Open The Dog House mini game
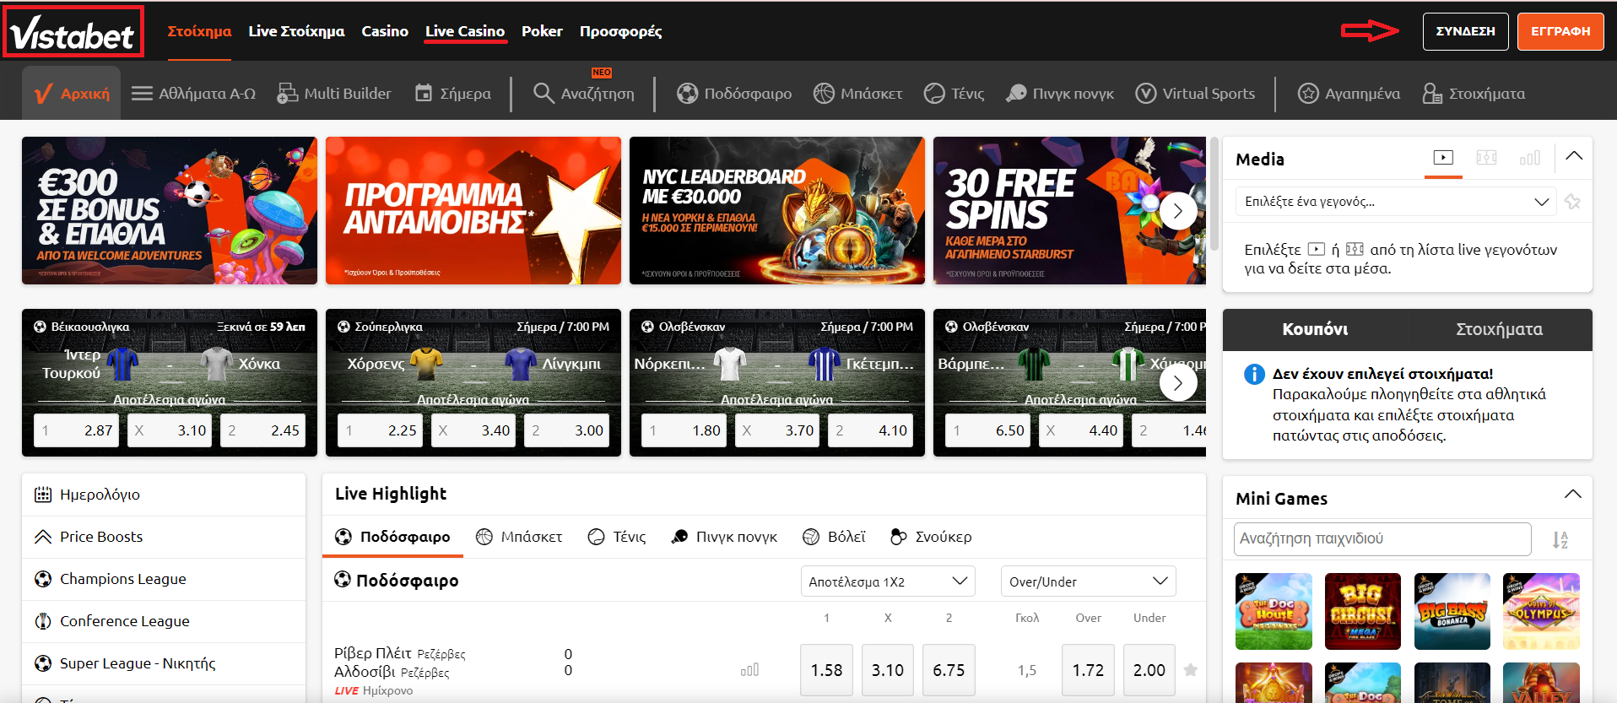 coord(1274,612)
